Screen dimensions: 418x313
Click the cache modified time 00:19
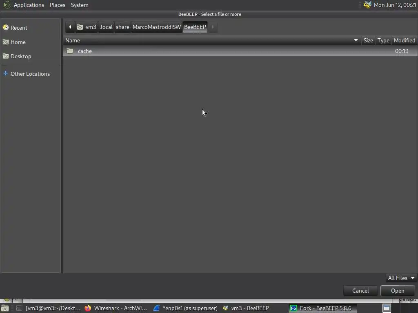pos(402,51)
